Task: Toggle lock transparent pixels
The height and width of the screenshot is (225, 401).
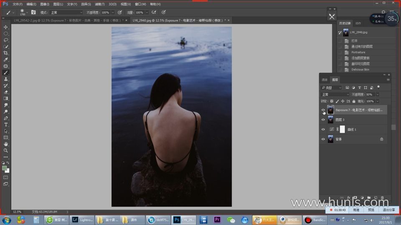Action: pos(332,101)
